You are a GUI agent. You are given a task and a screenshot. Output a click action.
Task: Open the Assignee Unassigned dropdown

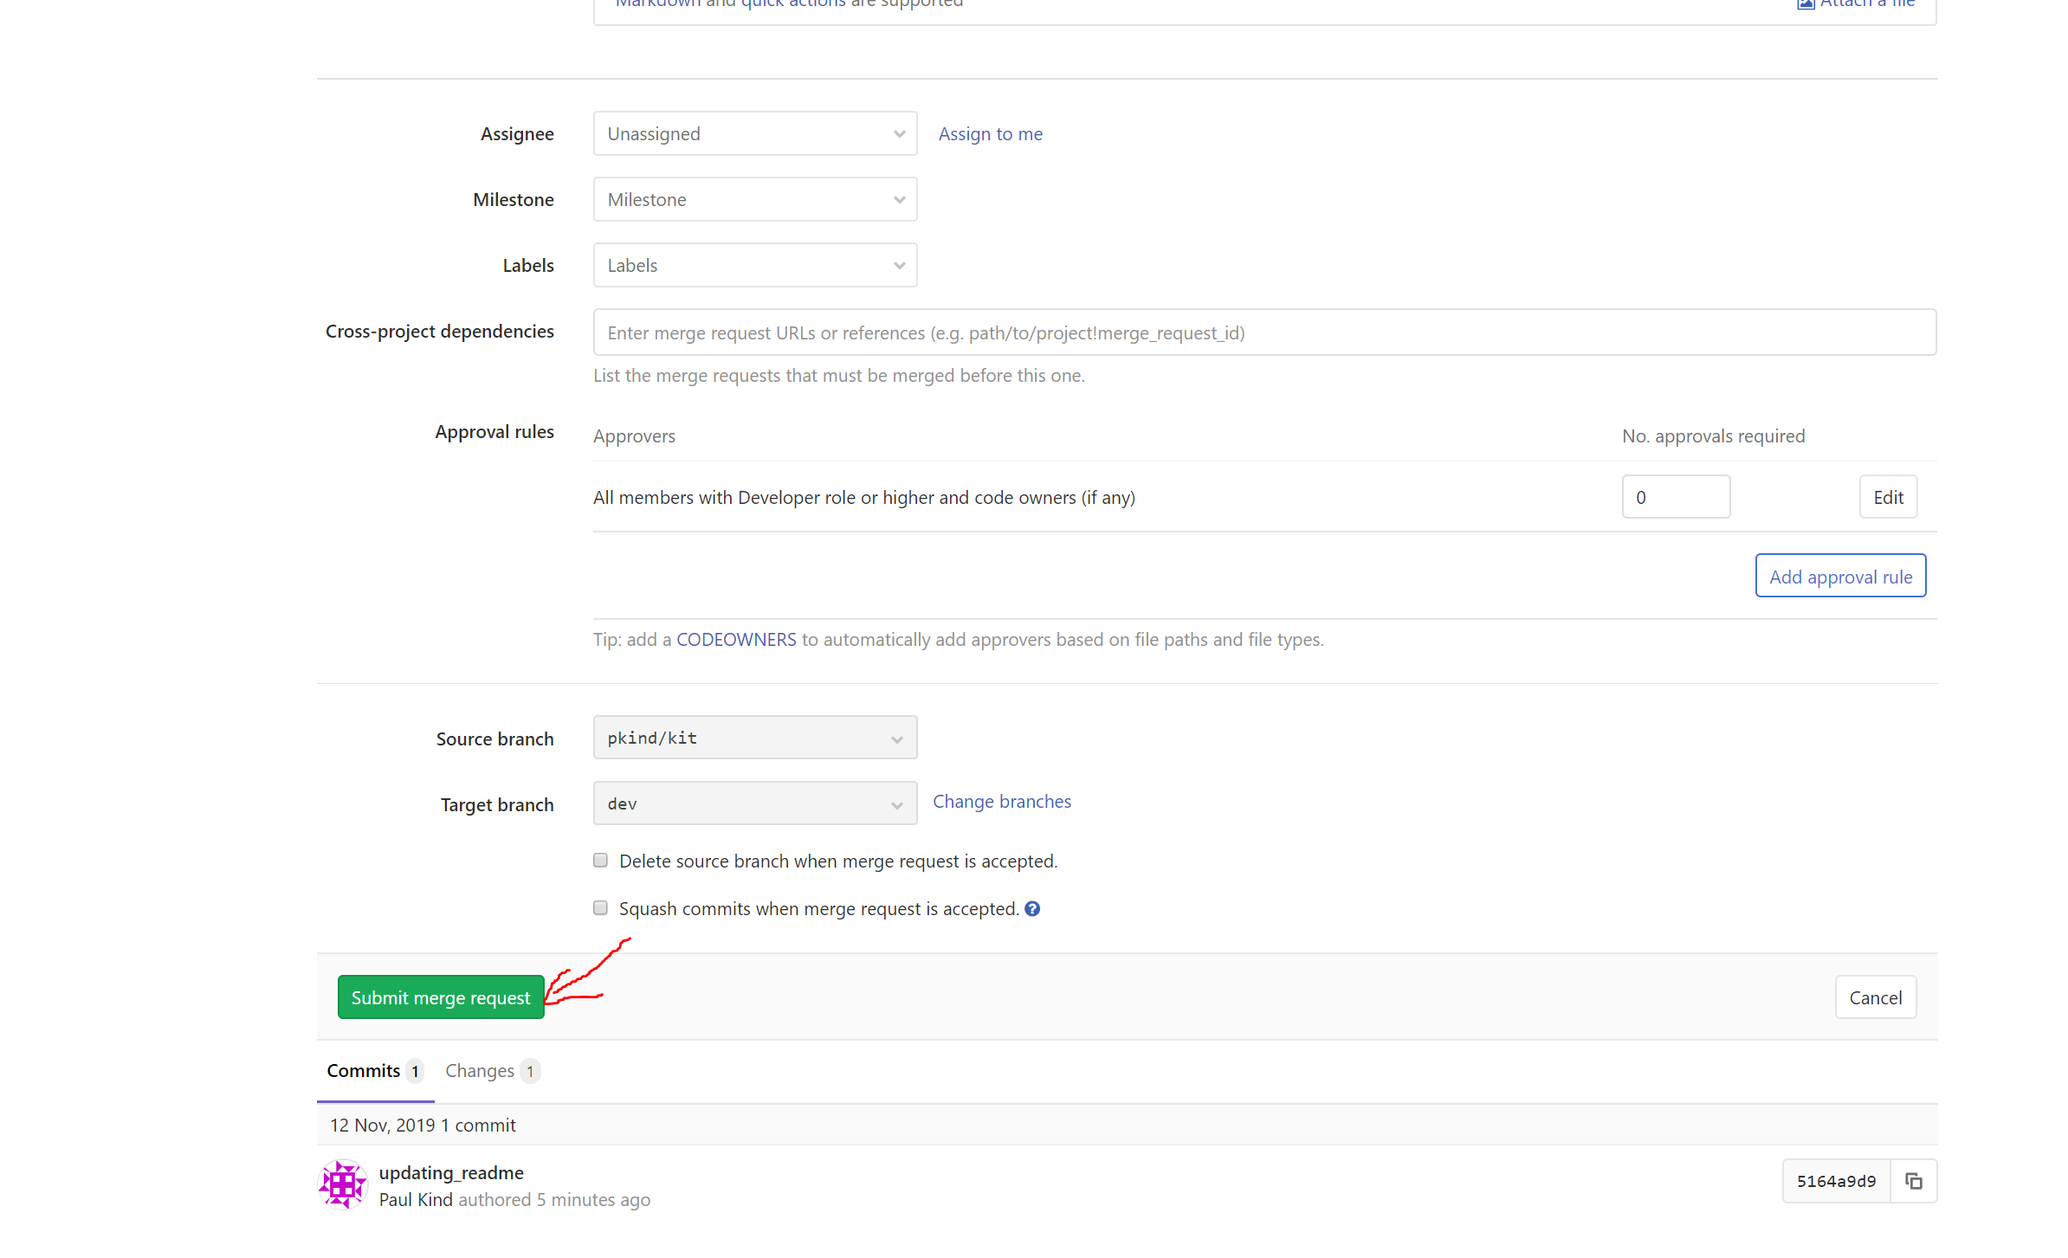[x=754, y=133]
